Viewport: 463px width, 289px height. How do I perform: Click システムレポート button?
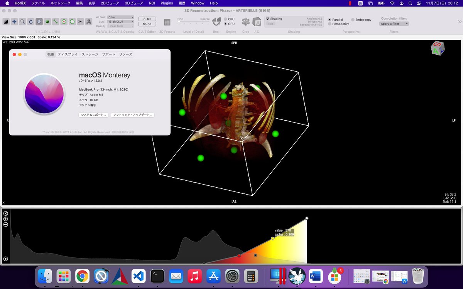tap(93, 115)
